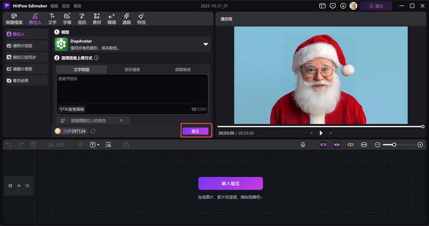Viewport: 429px width, 226px height.
Task: Mute the timeline track audio
Action: click(27, 186)
